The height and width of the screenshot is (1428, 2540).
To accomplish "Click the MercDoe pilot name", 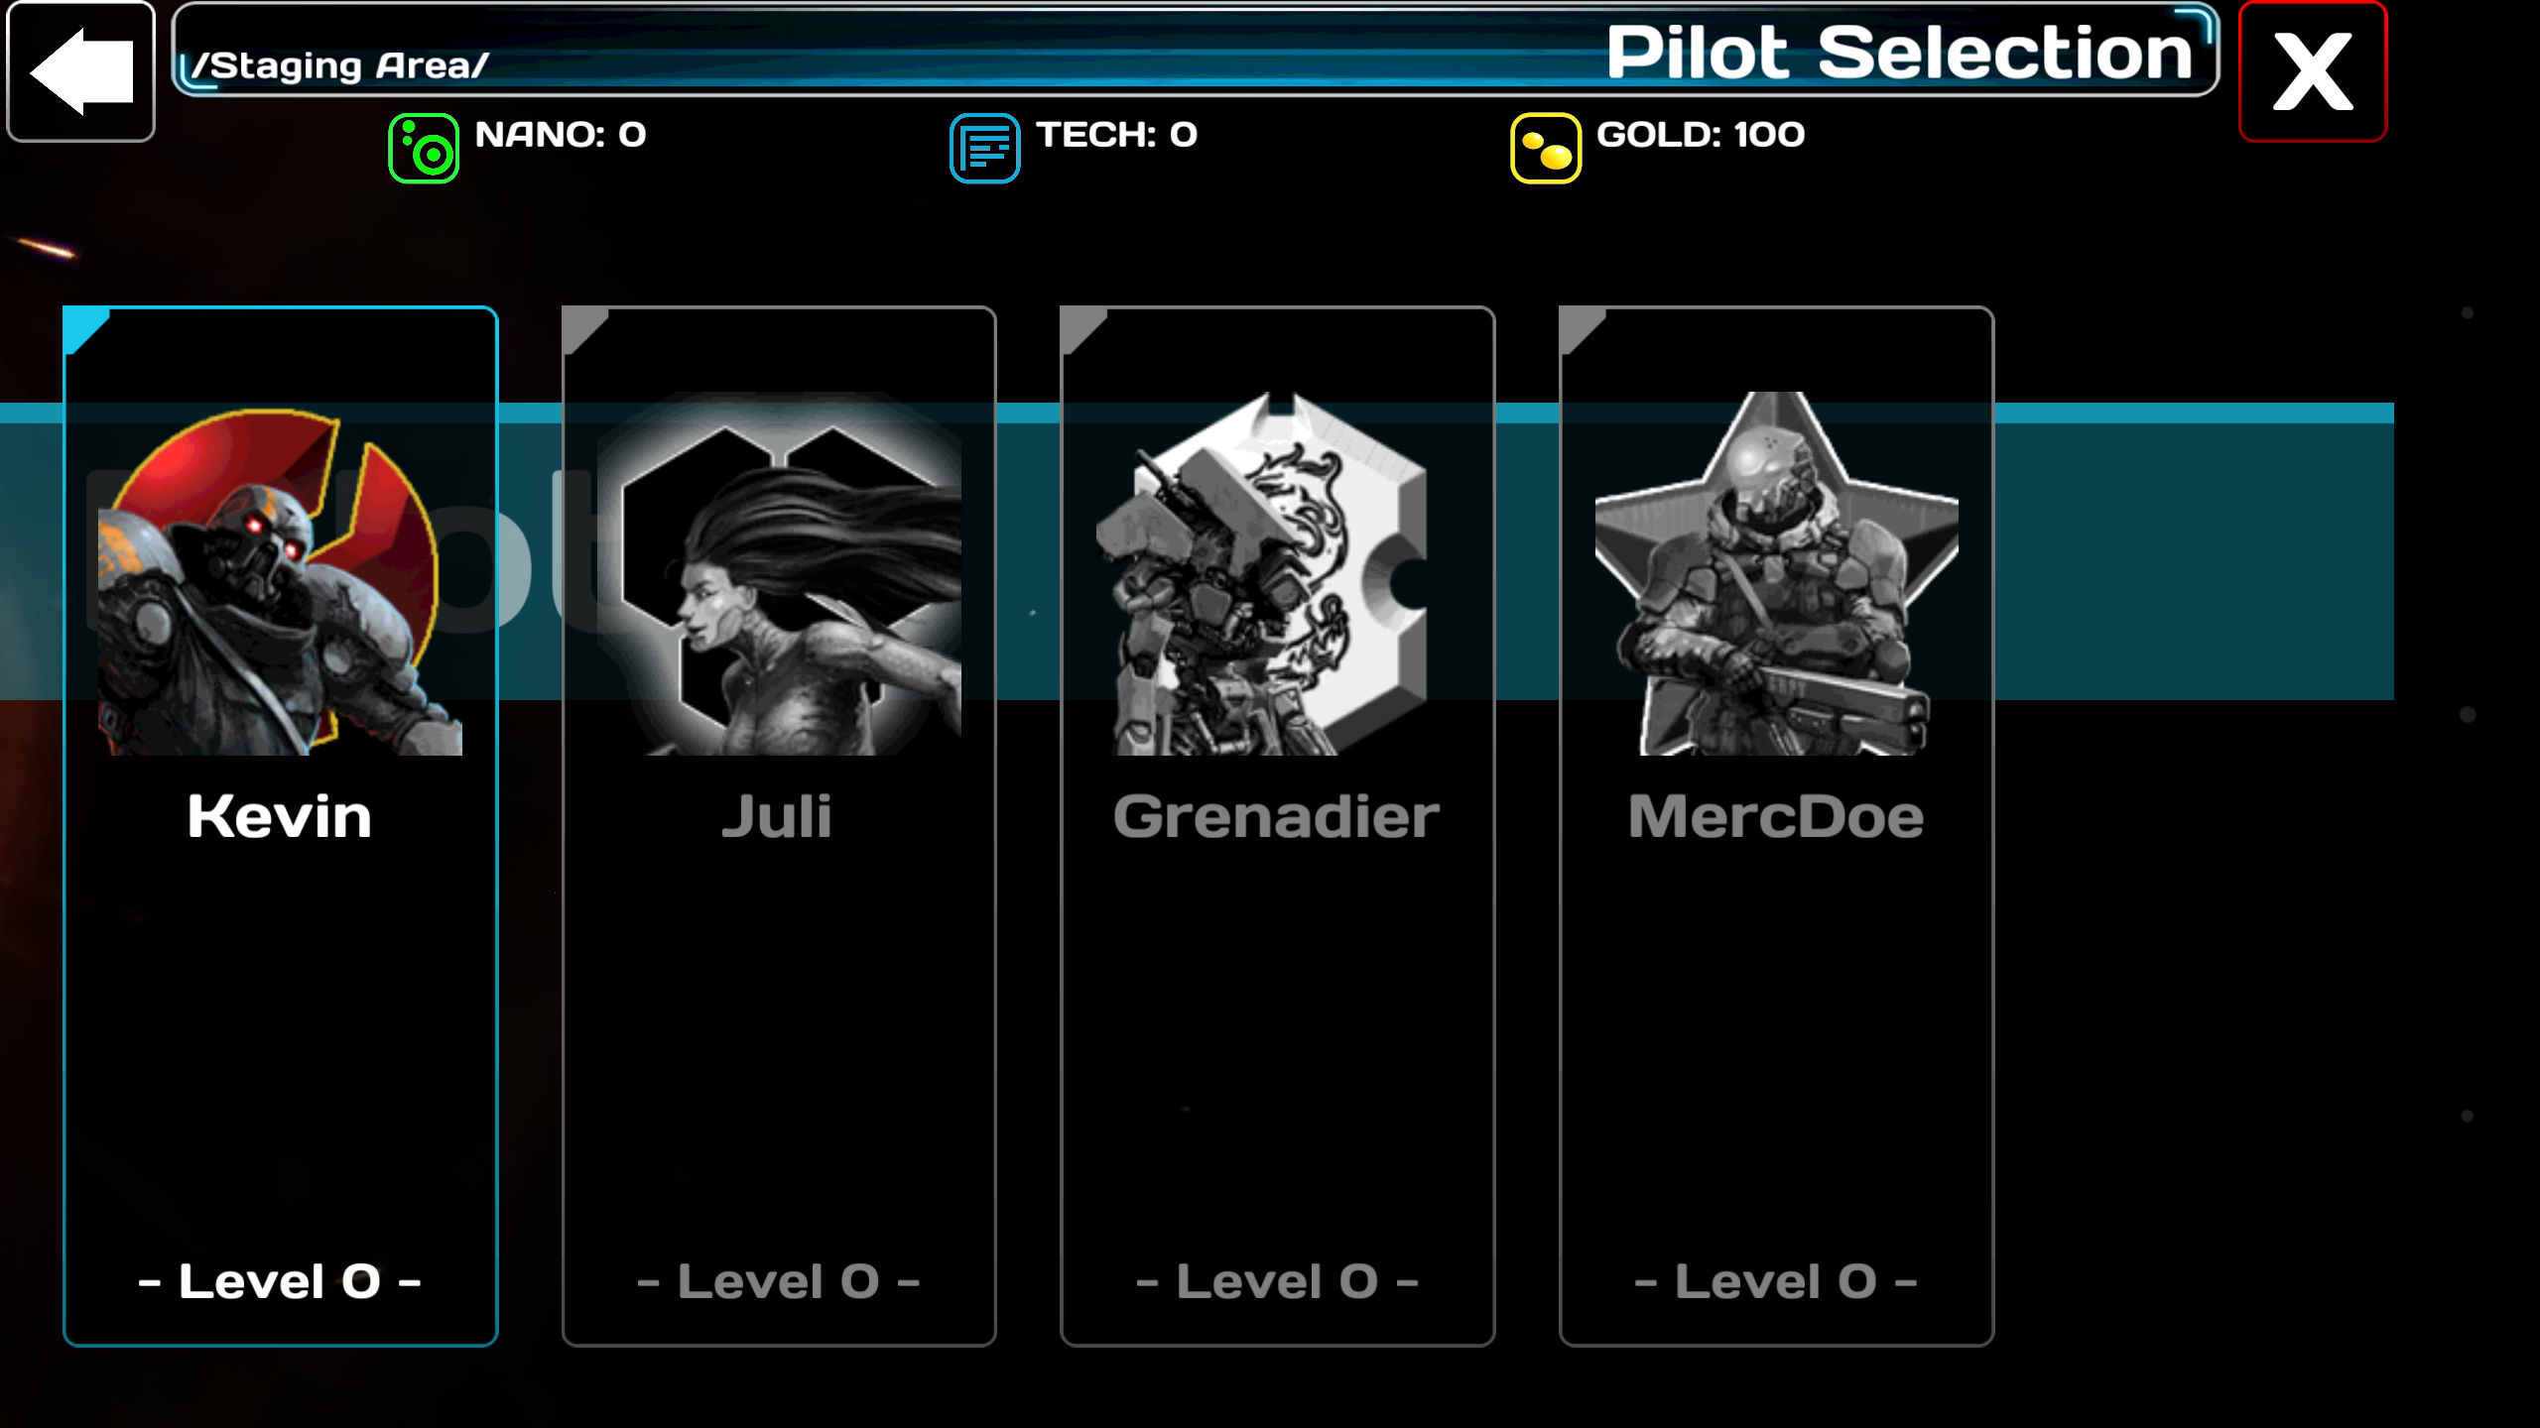I will [x=1776, y=816].
